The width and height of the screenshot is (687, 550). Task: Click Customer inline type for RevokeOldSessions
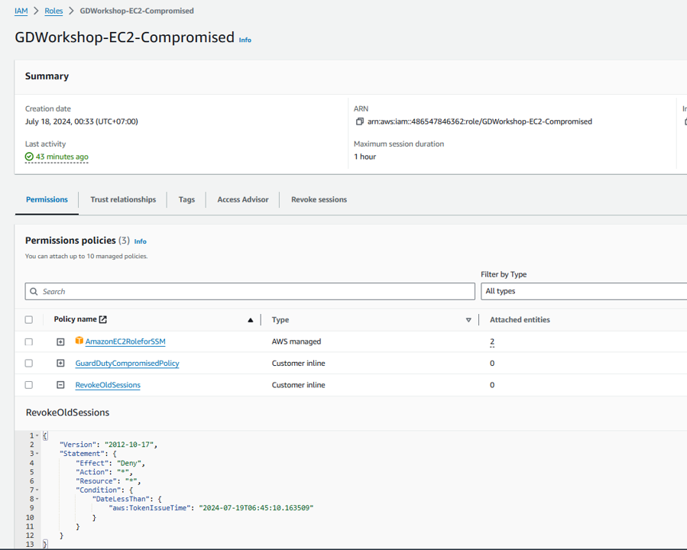click(298, 385)
